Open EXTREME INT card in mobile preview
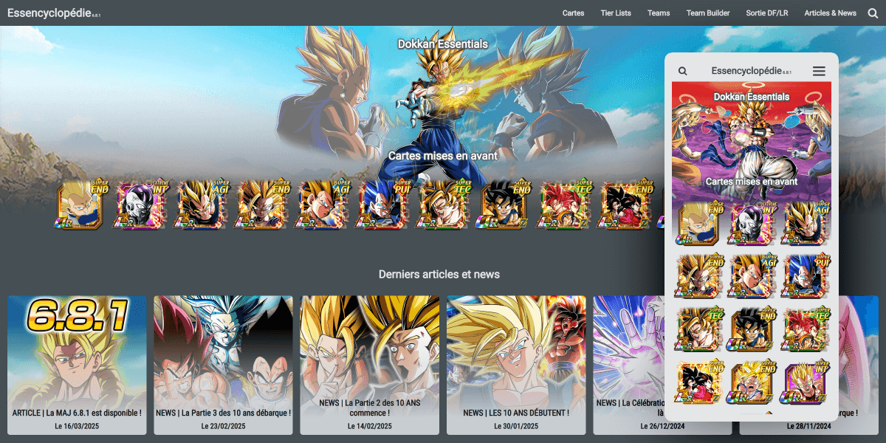Image resolution: width=886 pixels, height=443 pixels. click(x=752, y=223)
